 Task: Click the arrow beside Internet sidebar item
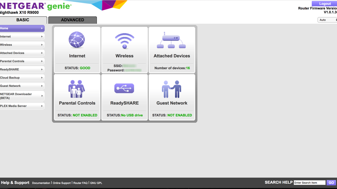pyautogui.click(x=42, y=36)
